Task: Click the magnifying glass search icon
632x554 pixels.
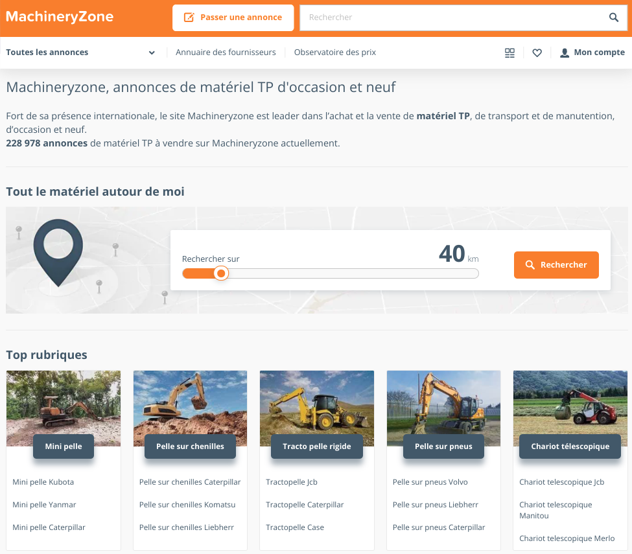Action: 613,17
